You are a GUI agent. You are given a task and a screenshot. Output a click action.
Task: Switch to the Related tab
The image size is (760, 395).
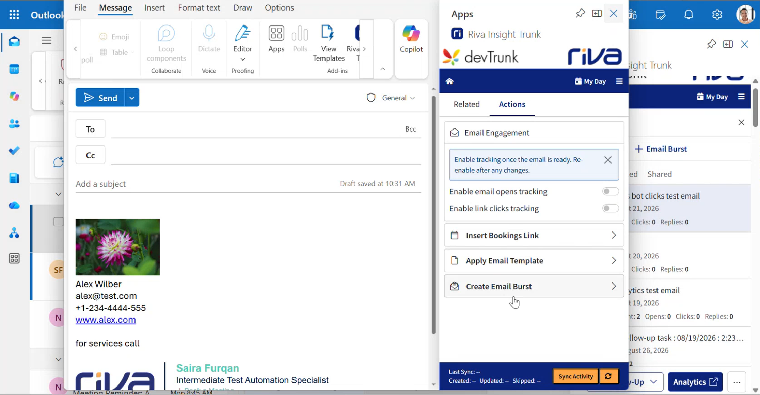click(x=466, y=104)
